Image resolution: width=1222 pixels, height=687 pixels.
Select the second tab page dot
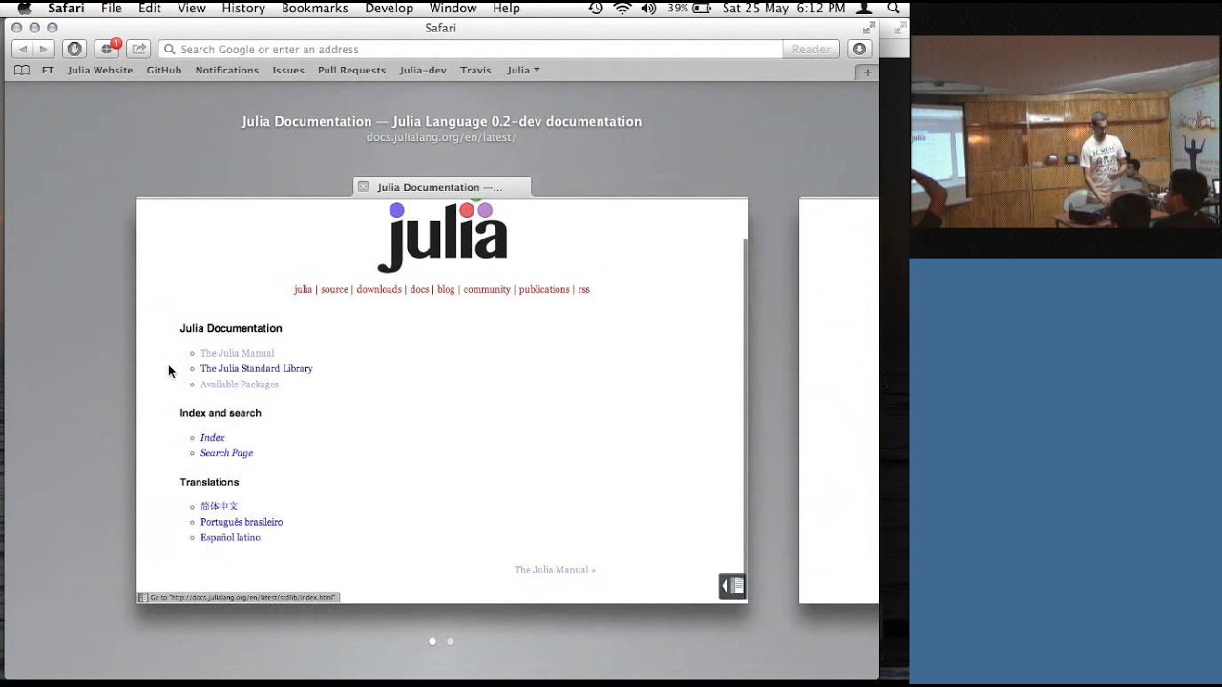[451, 641]
